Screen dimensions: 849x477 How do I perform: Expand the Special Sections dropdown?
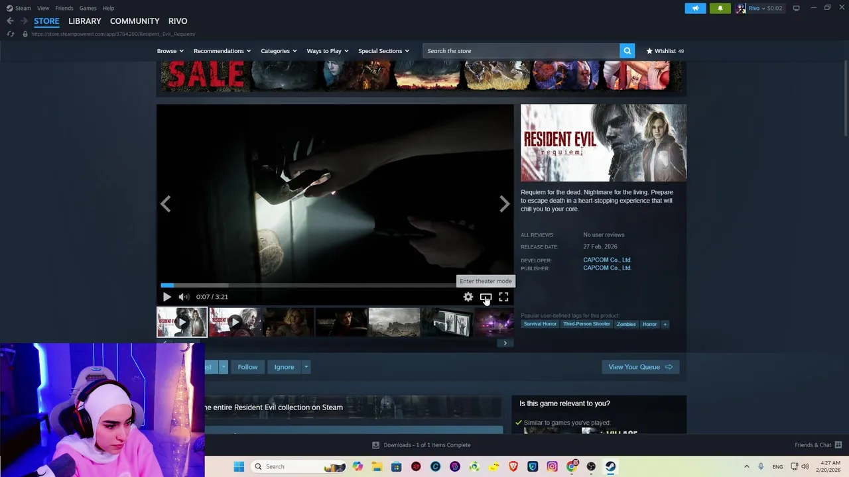383,51
